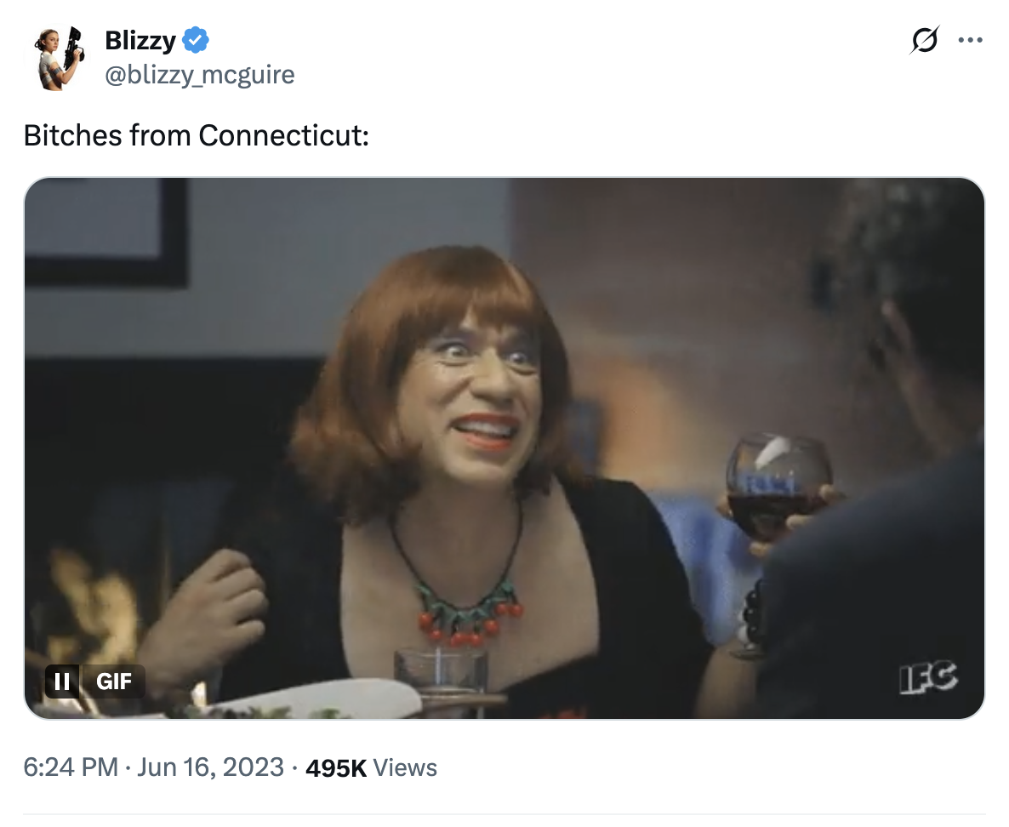Click the 6:24 PM post time
This screenshot has height=827, width=1009.
coord(70,767)
